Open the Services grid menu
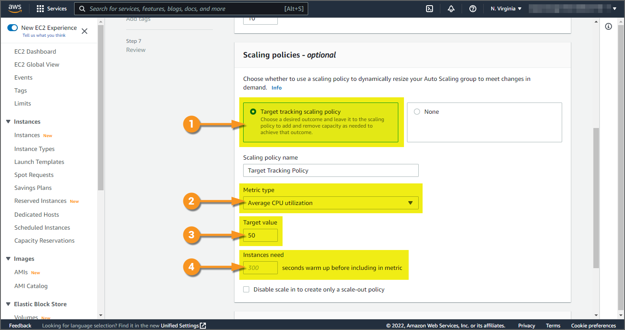Image resolution: width=625 pixels, height=330 pixels. pyautogui.click(x=52, y=9)
